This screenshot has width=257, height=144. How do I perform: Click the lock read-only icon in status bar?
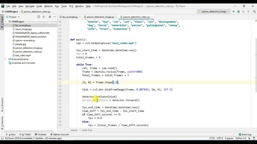tap(249, 138)
